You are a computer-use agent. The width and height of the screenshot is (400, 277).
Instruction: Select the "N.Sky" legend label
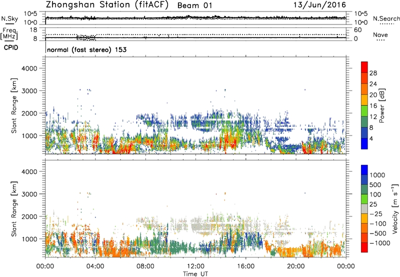click(9, 18)
